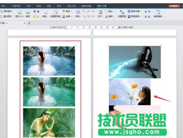Select the green waterfall picture
183x138 pixels.
point(49,92)
